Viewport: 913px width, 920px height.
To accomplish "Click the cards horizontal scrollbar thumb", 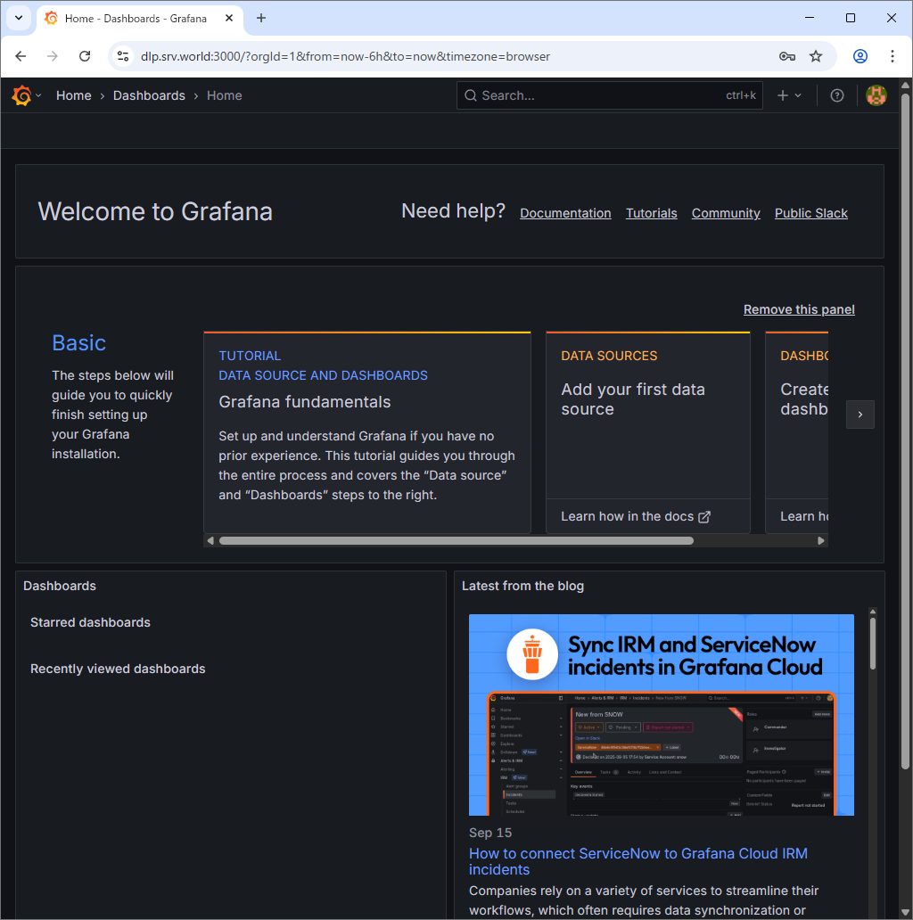I will point(456,541).
